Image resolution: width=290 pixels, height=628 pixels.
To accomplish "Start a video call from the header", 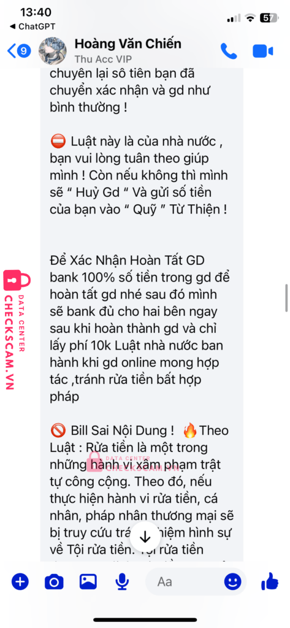I will tap(263, 52).
